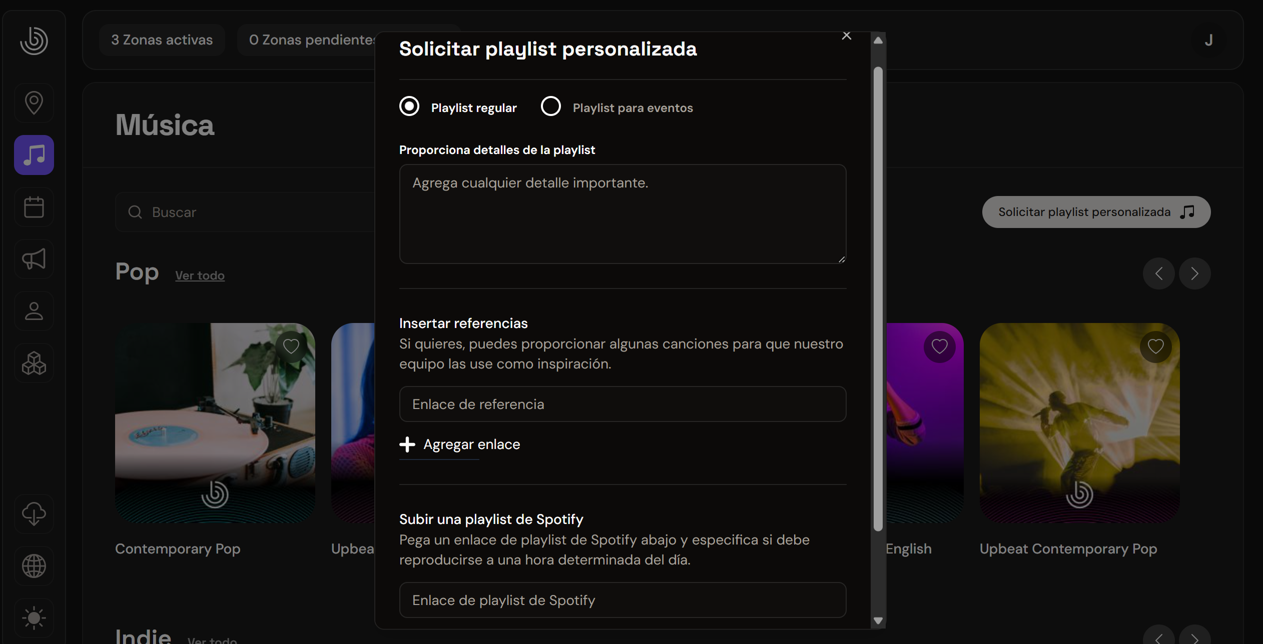Viewport: 1263px width, 644px height.
Task: Toggle the sun light-mode theme icon
Action: coord(34,618)
